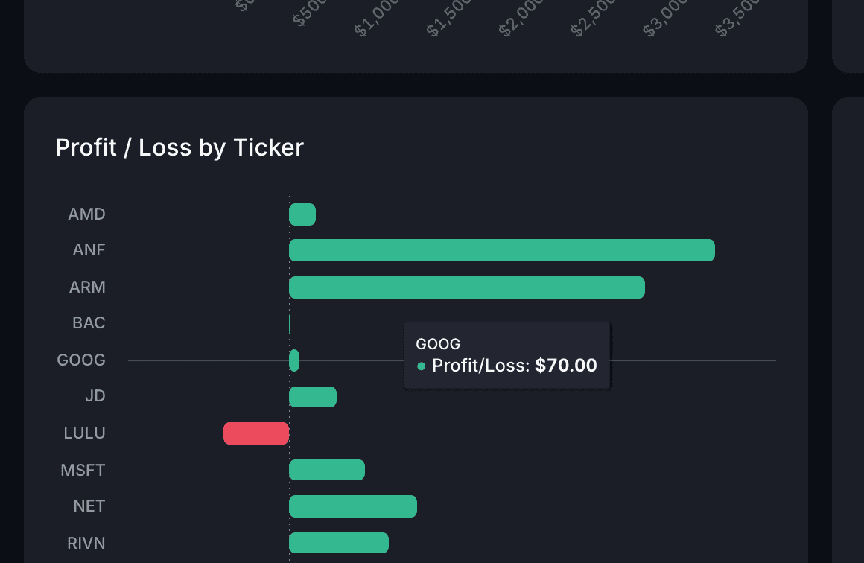The width and height of the screenshot is (864, 563).
Task: Click the thin BAC bar
Action: click(290, 324)
